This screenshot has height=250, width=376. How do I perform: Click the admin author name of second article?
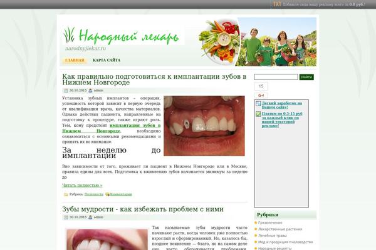coord(98,217)
